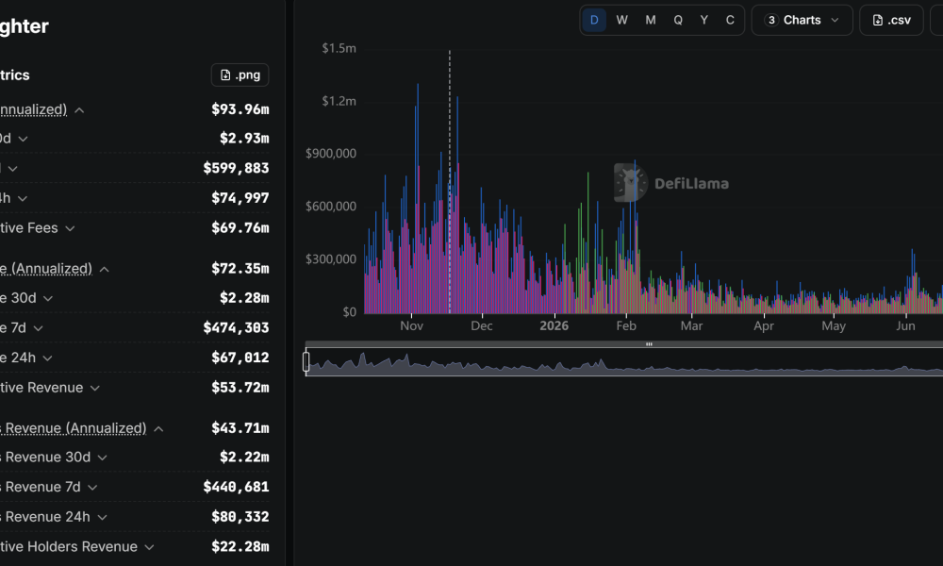Switch to yearly Y interval
This screenshot has height=566, width=943.
(x=703, y=20)
